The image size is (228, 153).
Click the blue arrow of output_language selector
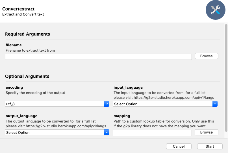click(107, 132)
